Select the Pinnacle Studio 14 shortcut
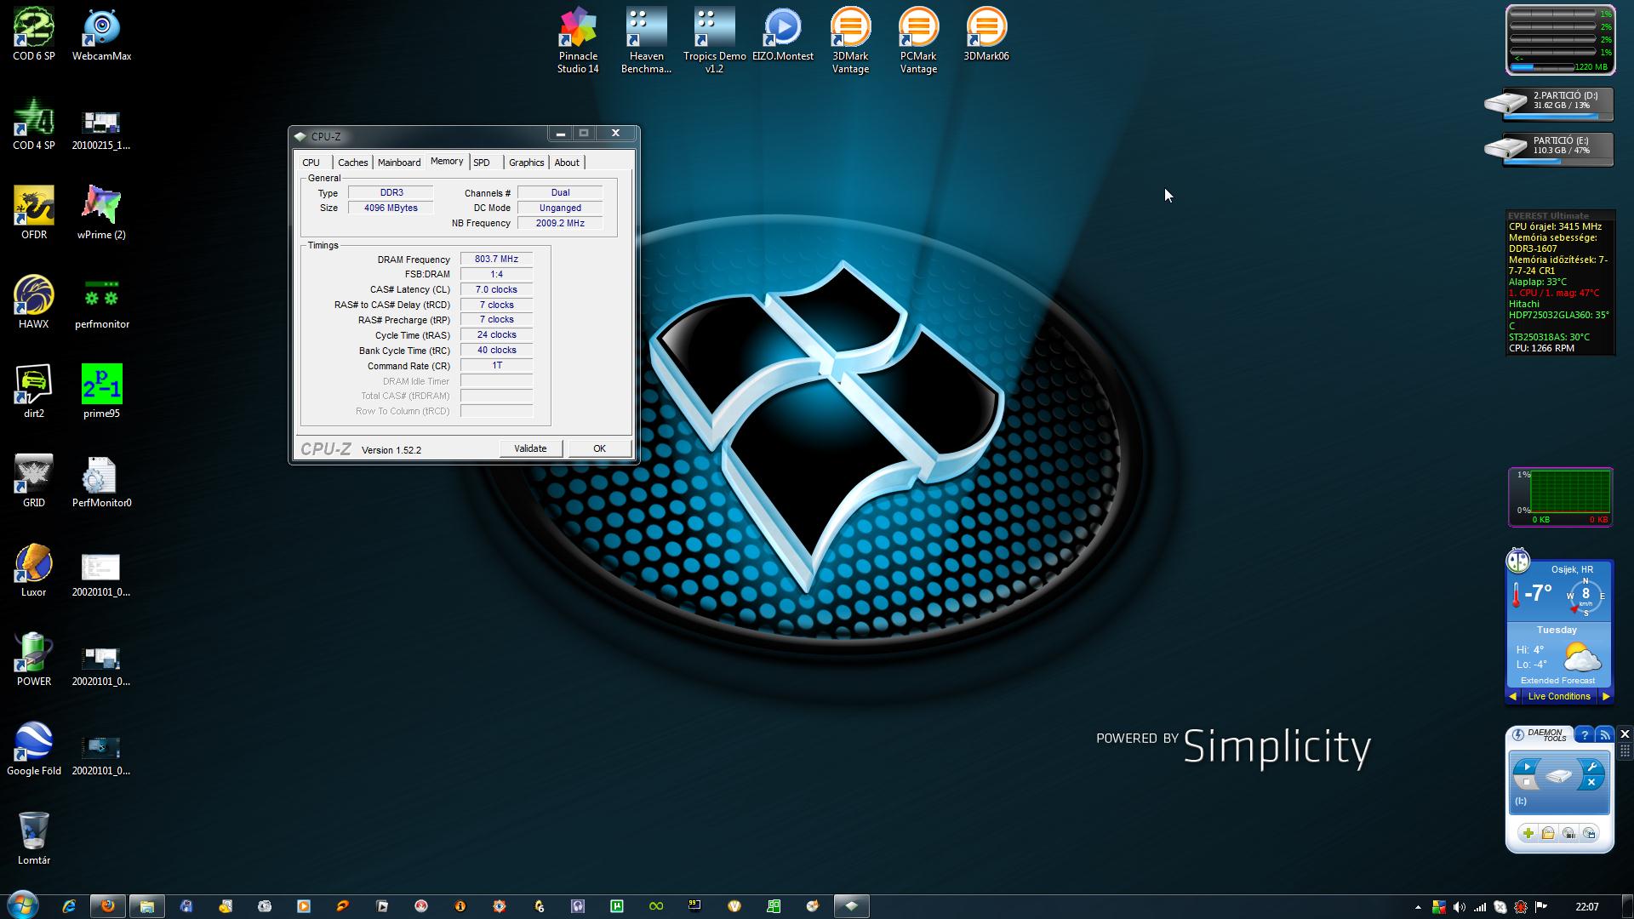 578,40
